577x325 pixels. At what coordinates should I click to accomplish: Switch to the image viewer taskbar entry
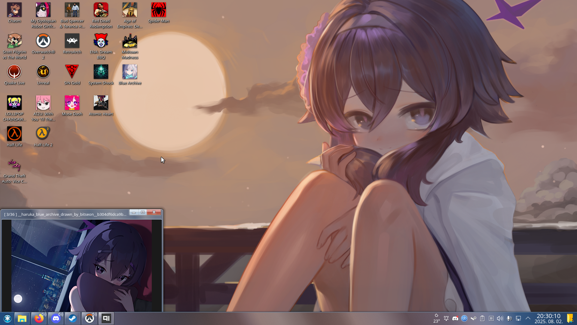click(106, 318)
